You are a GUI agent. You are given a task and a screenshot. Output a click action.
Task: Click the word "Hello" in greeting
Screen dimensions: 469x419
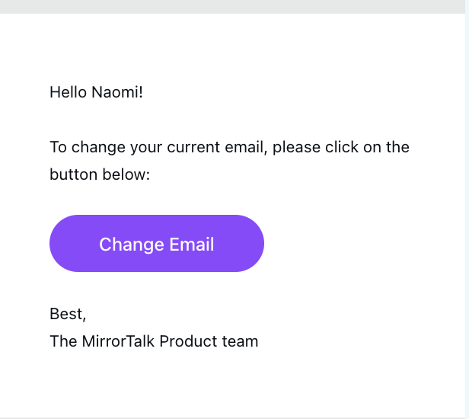tap(69, 93)
